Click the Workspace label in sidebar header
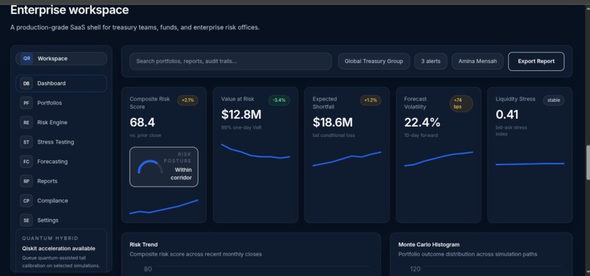The image size is (590, 276). pyautogui.click(x=52, y=59)
